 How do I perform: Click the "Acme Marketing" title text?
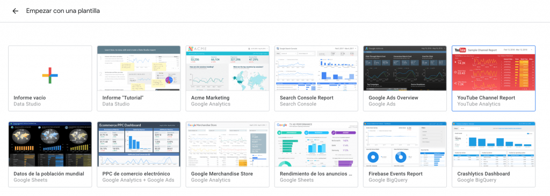click(x=210, y=97)
